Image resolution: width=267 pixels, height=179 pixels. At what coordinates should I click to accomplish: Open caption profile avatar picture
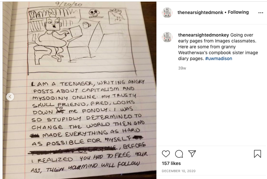167,37
